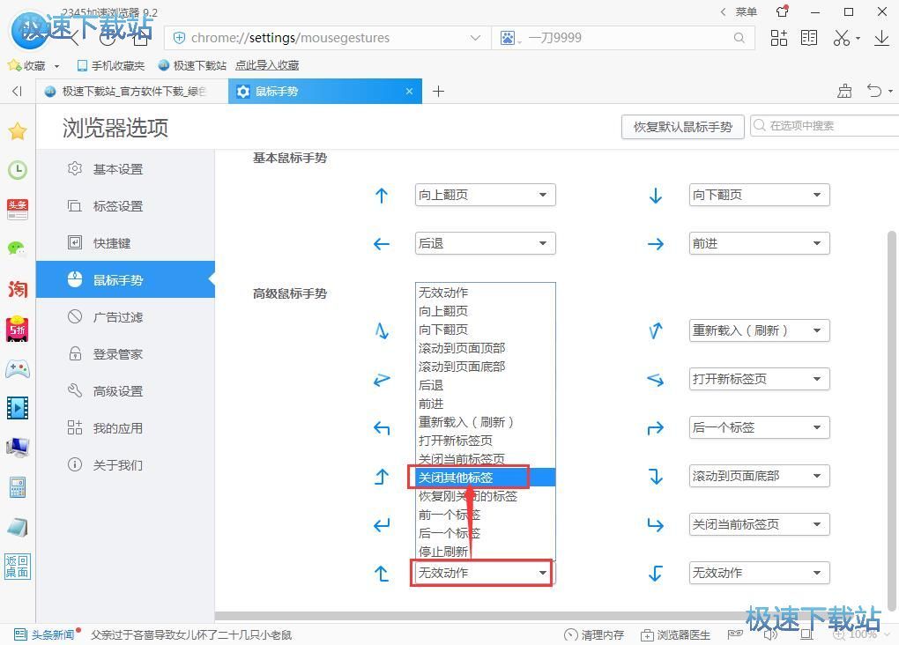Collapse the sidebar with the arrow icon

18,91
